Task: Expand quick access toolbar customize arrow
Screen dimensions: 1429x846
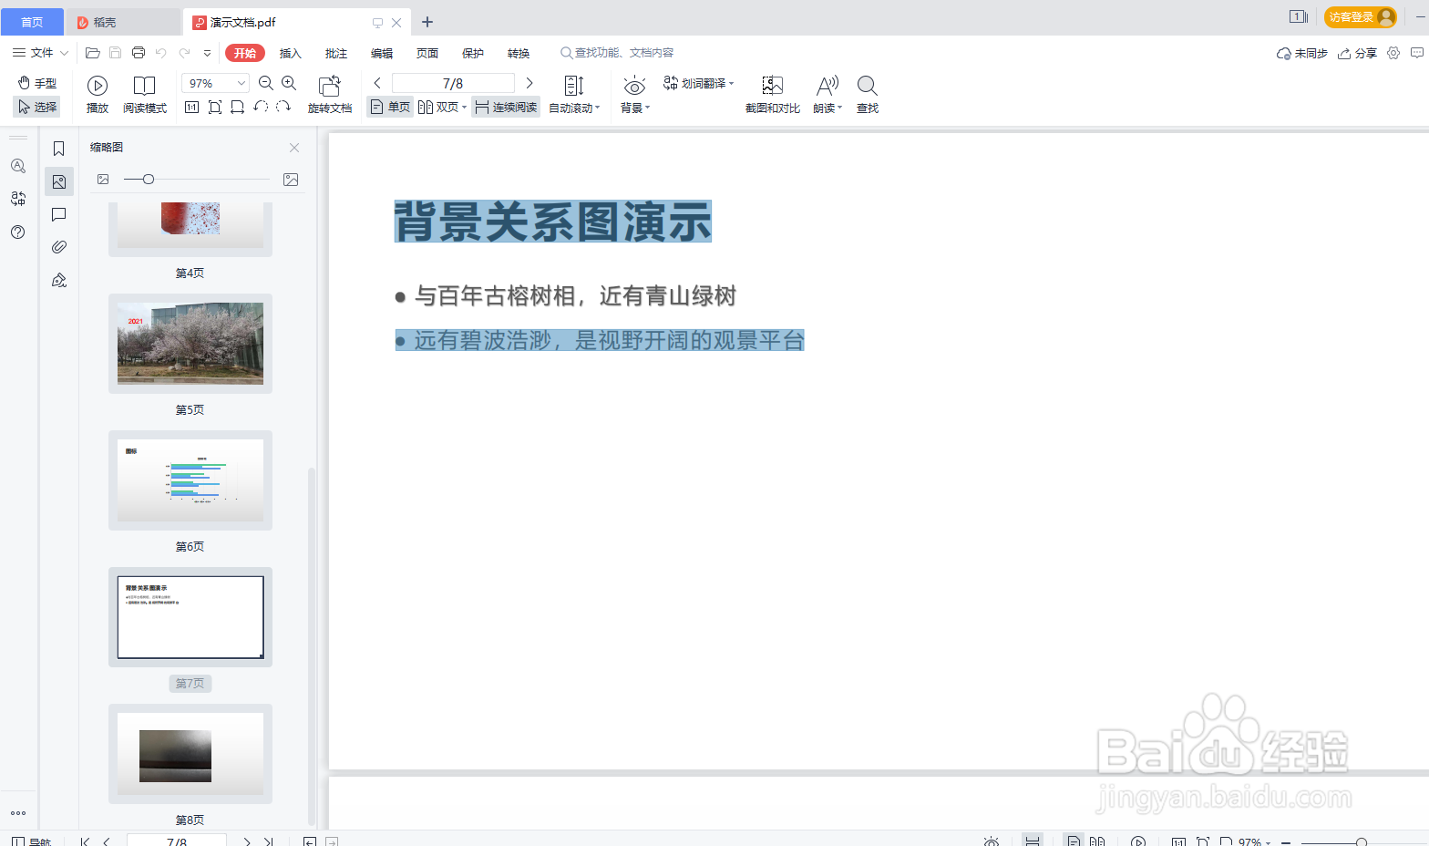Action: [x=208, y=53]
